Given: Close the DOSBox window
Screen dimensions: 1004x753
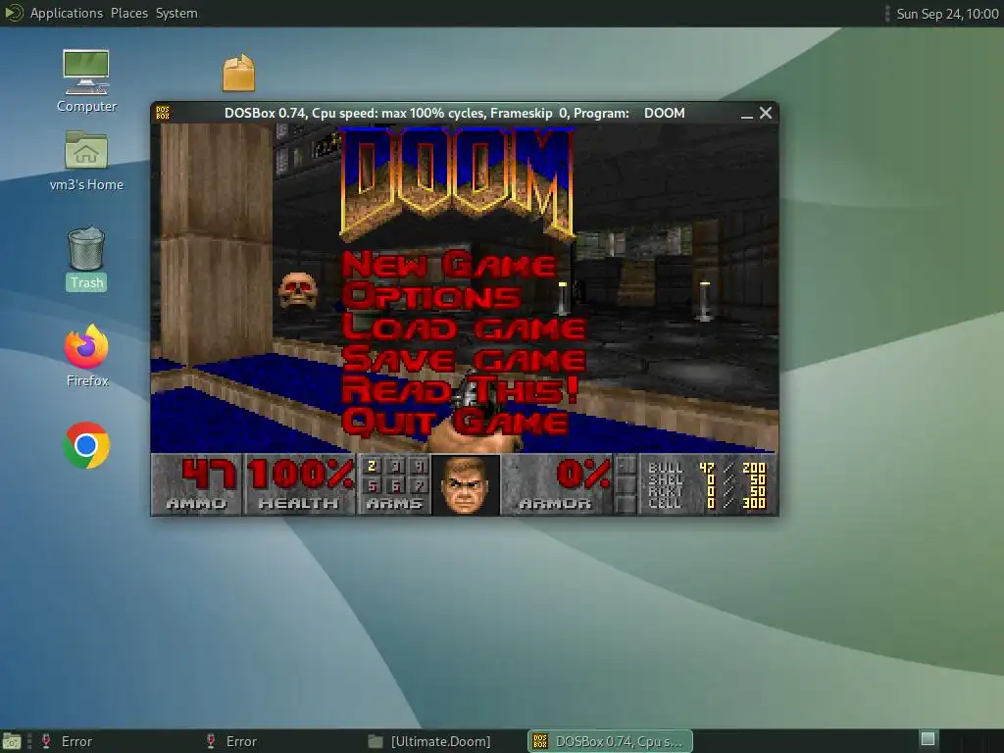Looking at the screenshot, I should coord(765,114).
